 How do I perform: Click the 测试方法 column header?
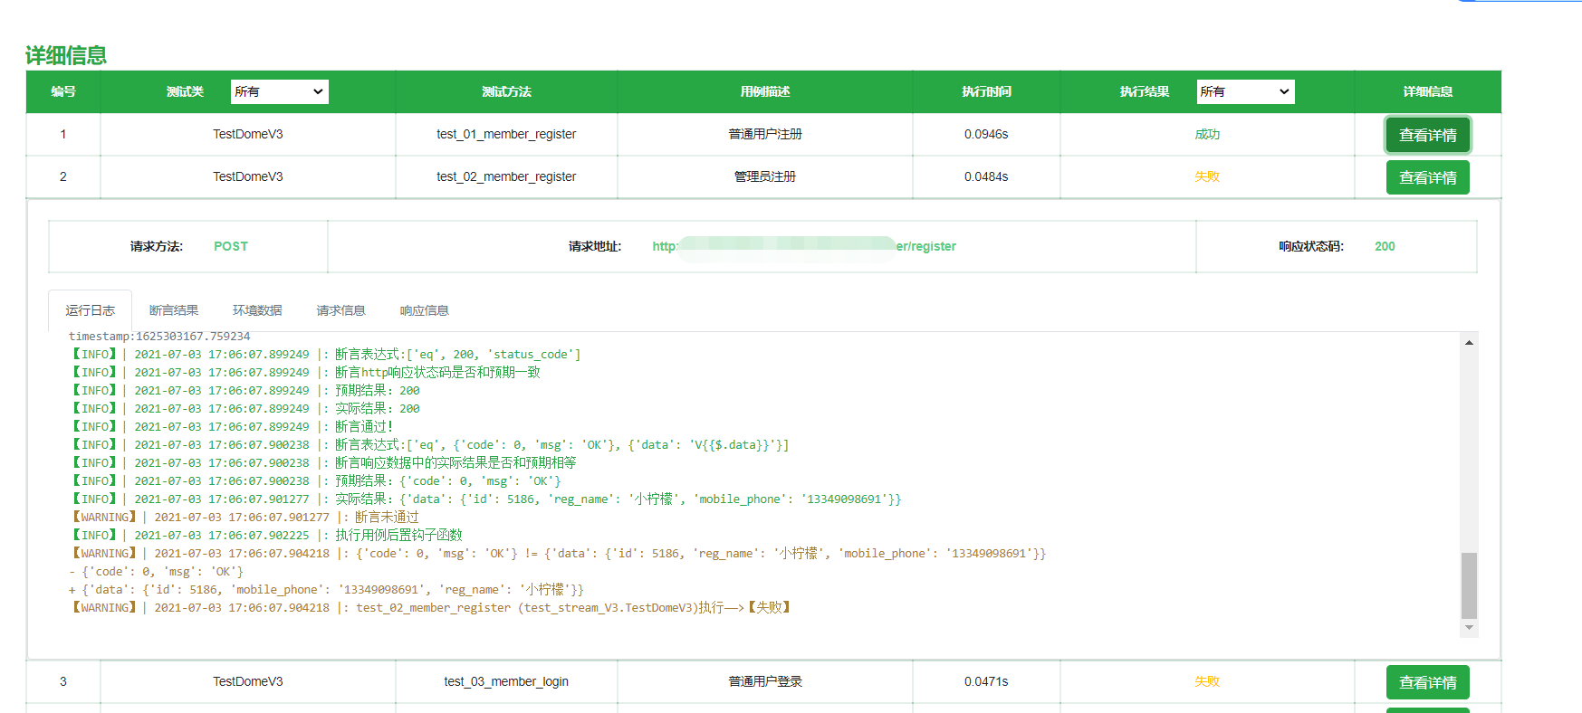pos(506,91)
